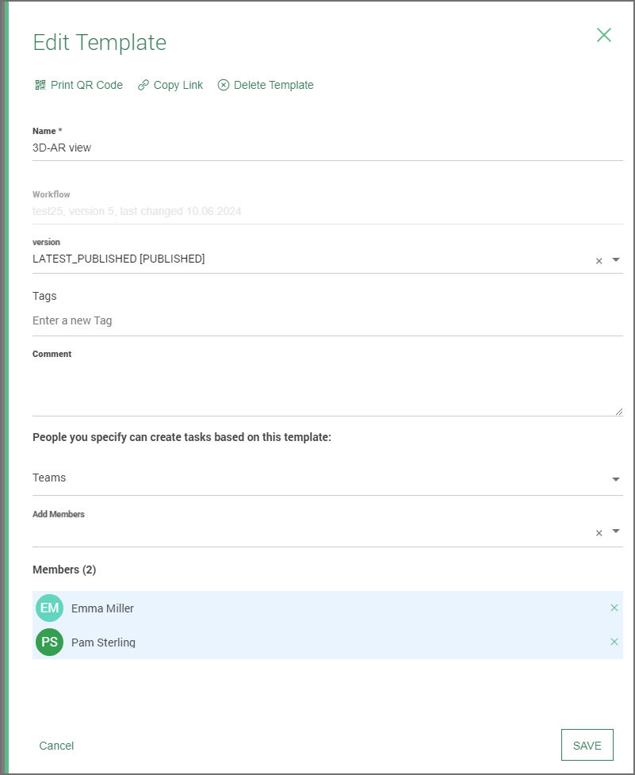Click Pam Sterling's PS avatar

49,642
